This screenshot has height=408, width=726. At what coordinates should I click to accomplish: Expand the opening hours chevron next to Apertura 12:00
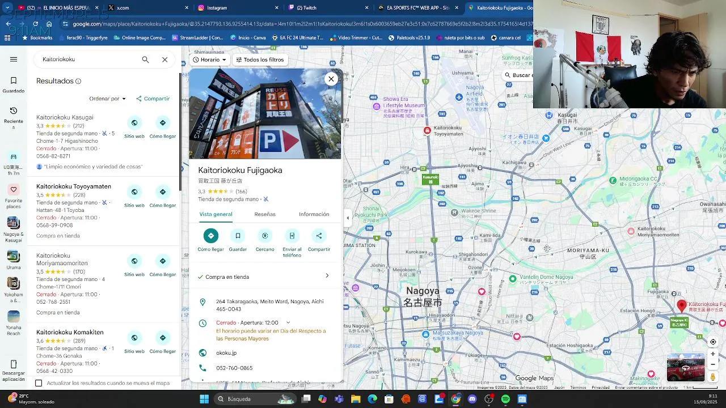coord(288,322)
